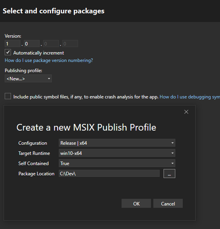Open the Publishing profile dropdown

click(x=28, y=78)
